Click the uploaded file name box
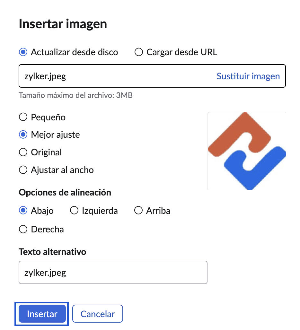 coord(116,76)
